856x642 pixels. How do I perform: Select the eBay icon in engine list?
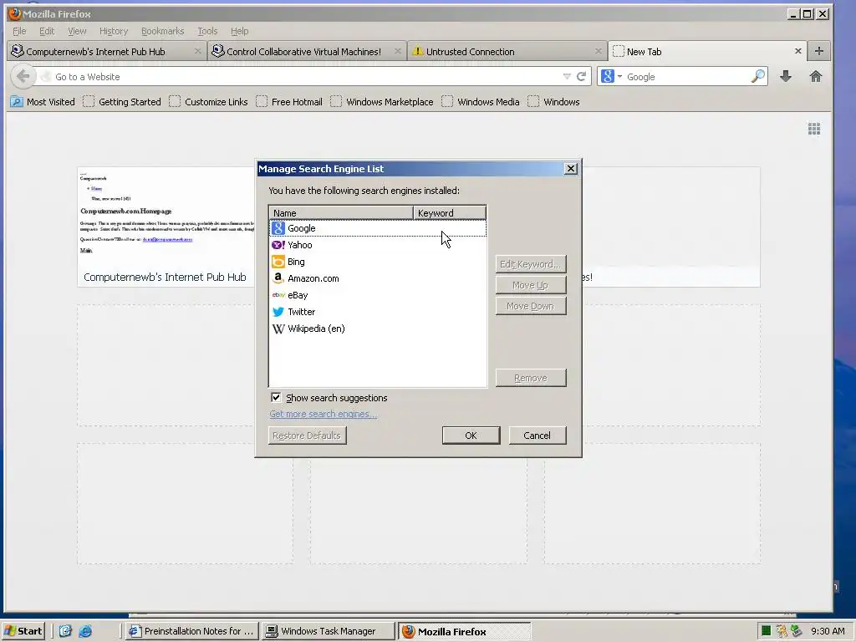coord(278,295)
